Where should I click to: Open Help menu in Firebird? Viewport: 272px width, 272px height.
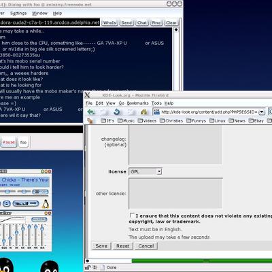pos(169,103)
